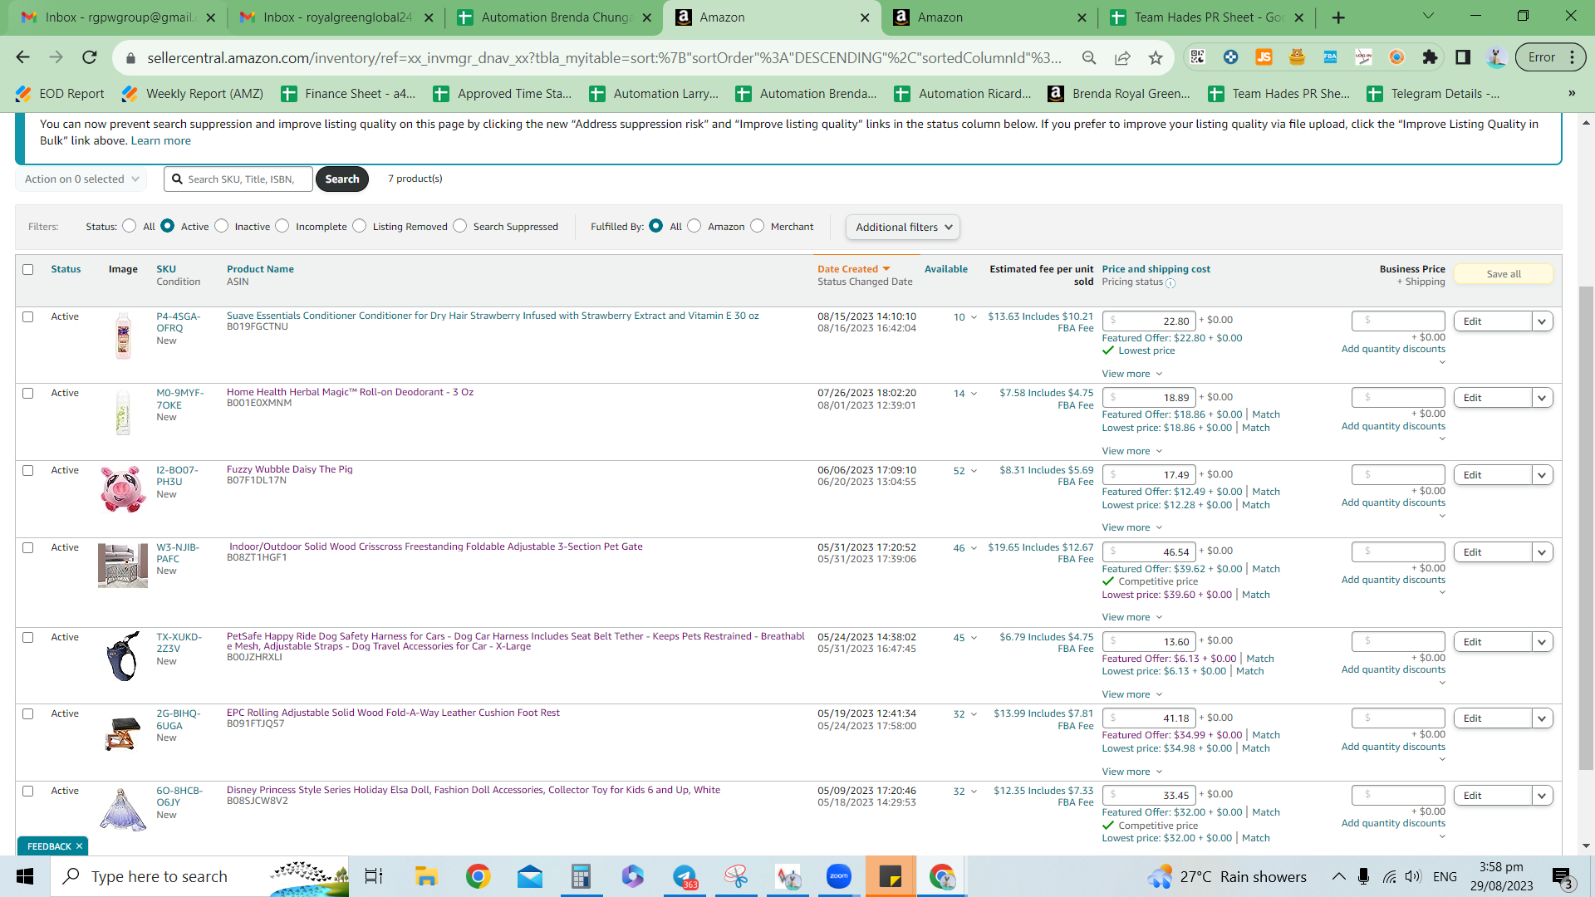Click the page vertical scrollbar thumb
The image size is (1595, 897).
pyautogui.click(x=1586, y=527)
